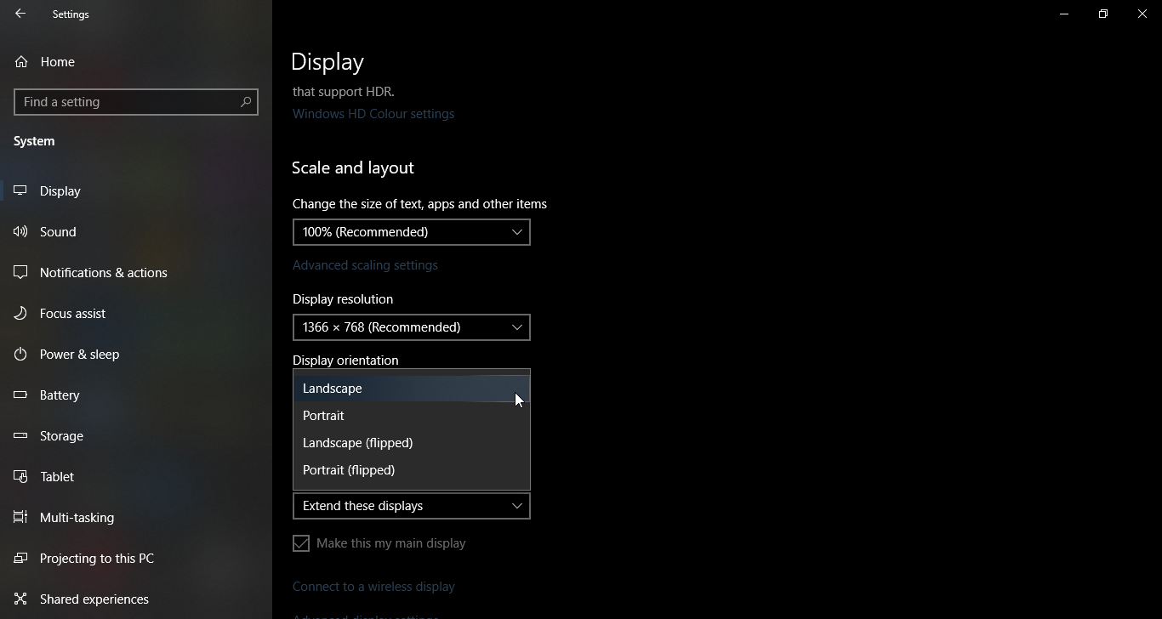Click Connect to a wireless display
Viewport: 1162px width, 619px height.
[373, 587]
